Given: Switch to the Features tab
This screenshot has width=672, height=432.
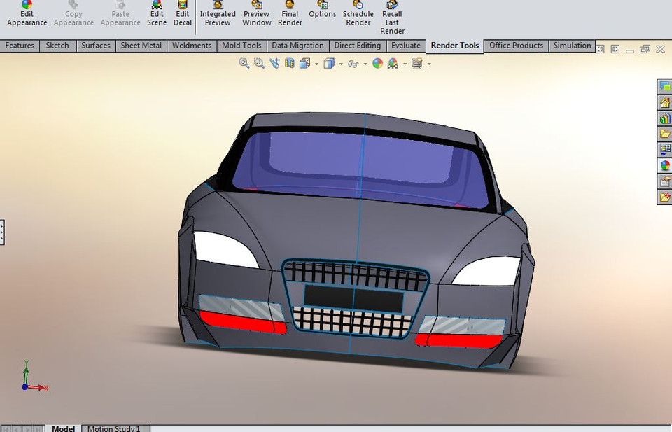Looking at the screenshot, I should pos(20,46).
